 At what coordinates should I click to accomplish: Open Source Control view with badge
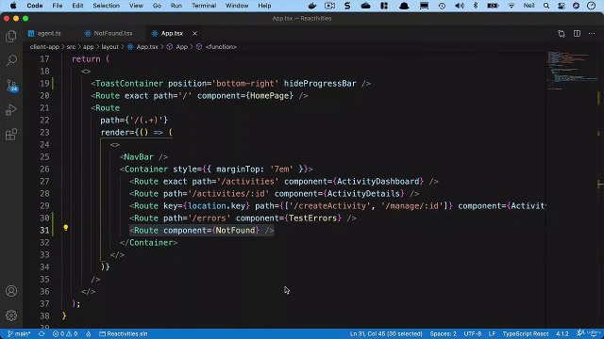point(11,86)
